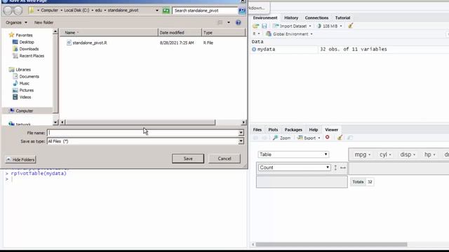Sort files by Date modified column
The height and width of the screenshot is (252, 449).
180,33
